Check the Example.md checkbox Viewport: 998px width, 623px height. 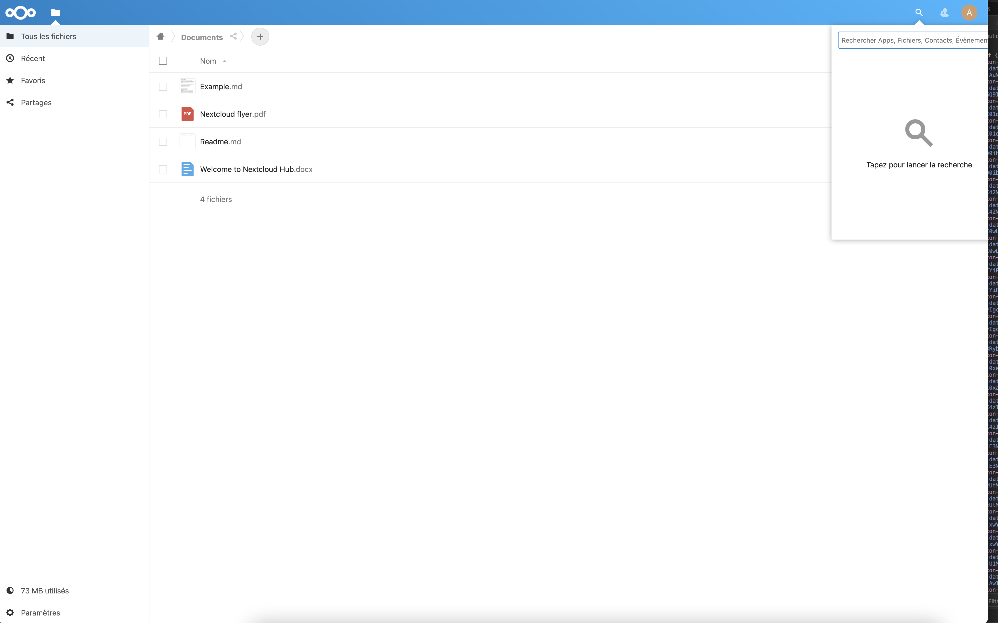pyautogui.click(x=163, y=86)
